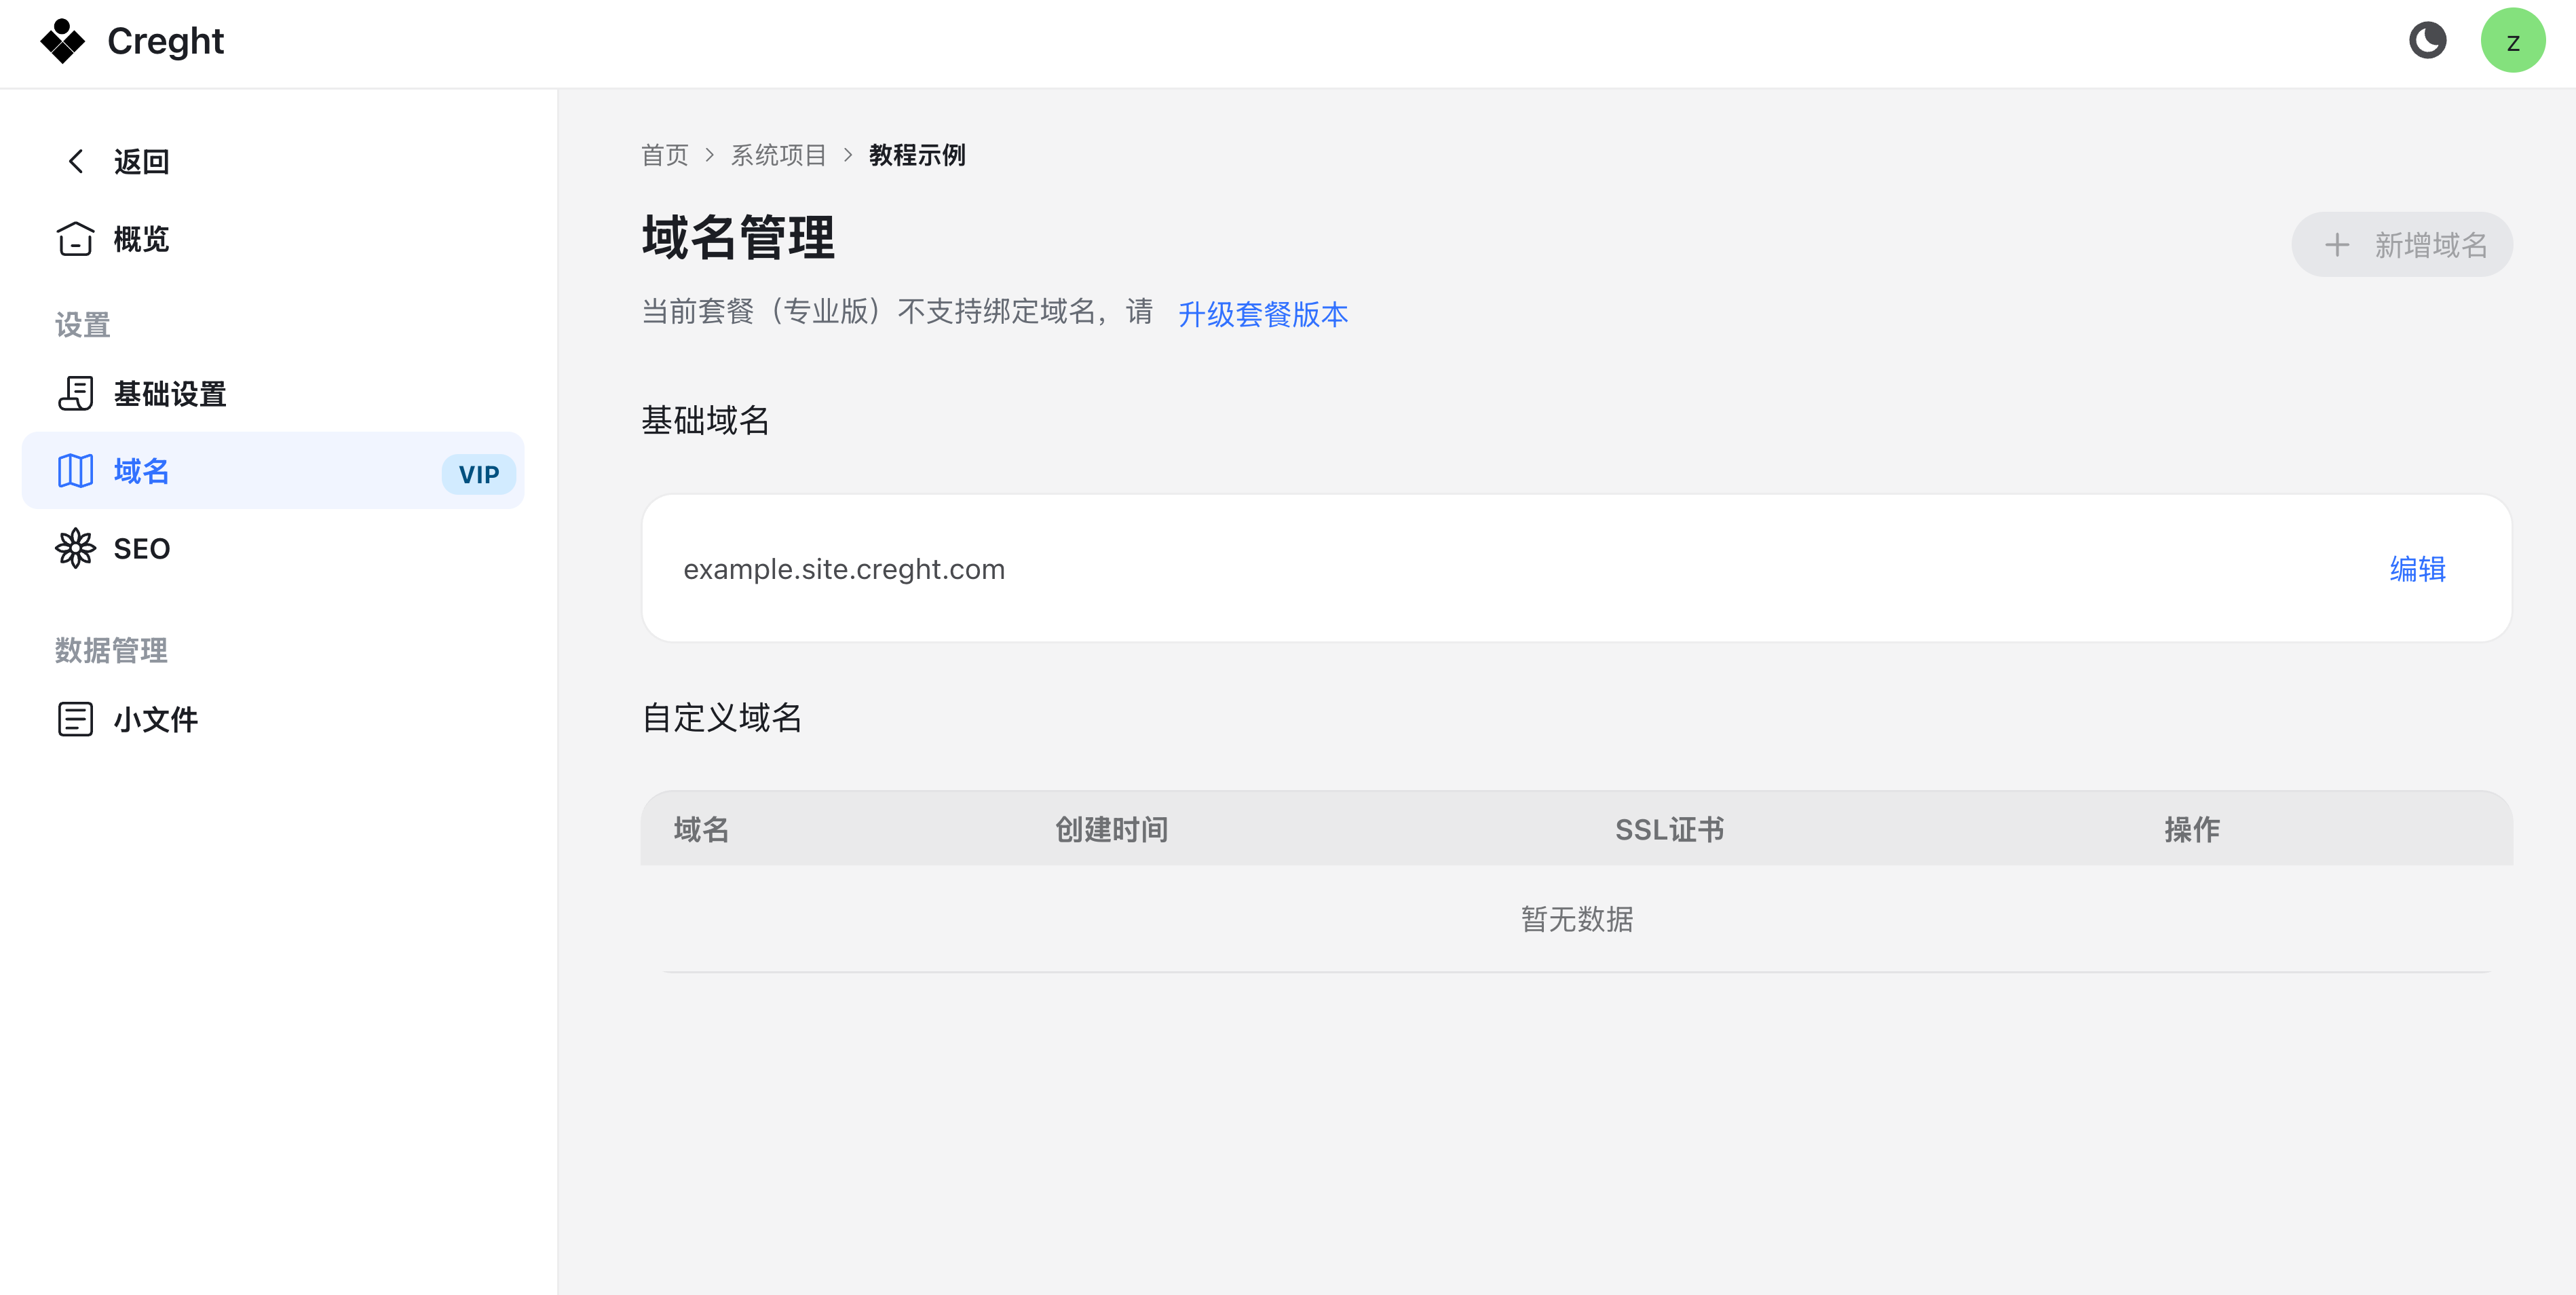Toggle dark mode moon icon
This screenshot has width=2576, height=1295.
coord(2427,41)
